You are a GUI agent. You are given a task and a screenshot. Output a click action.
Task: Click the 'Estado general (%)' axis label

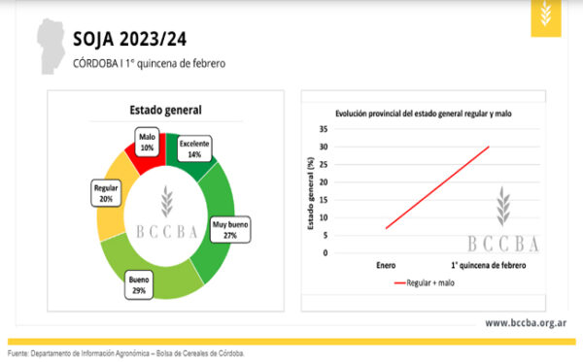pyautogui.click(x=311, y=193)
